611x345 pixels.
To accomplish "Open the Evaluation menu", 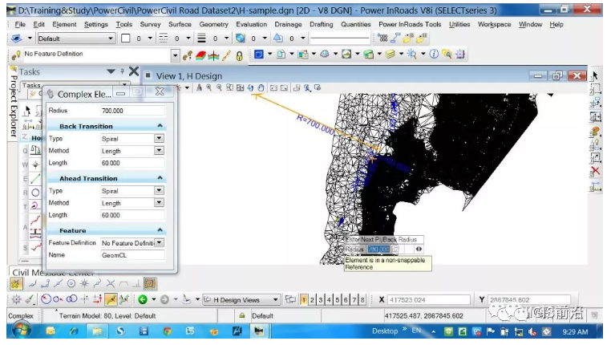I will tap(251, 24).
